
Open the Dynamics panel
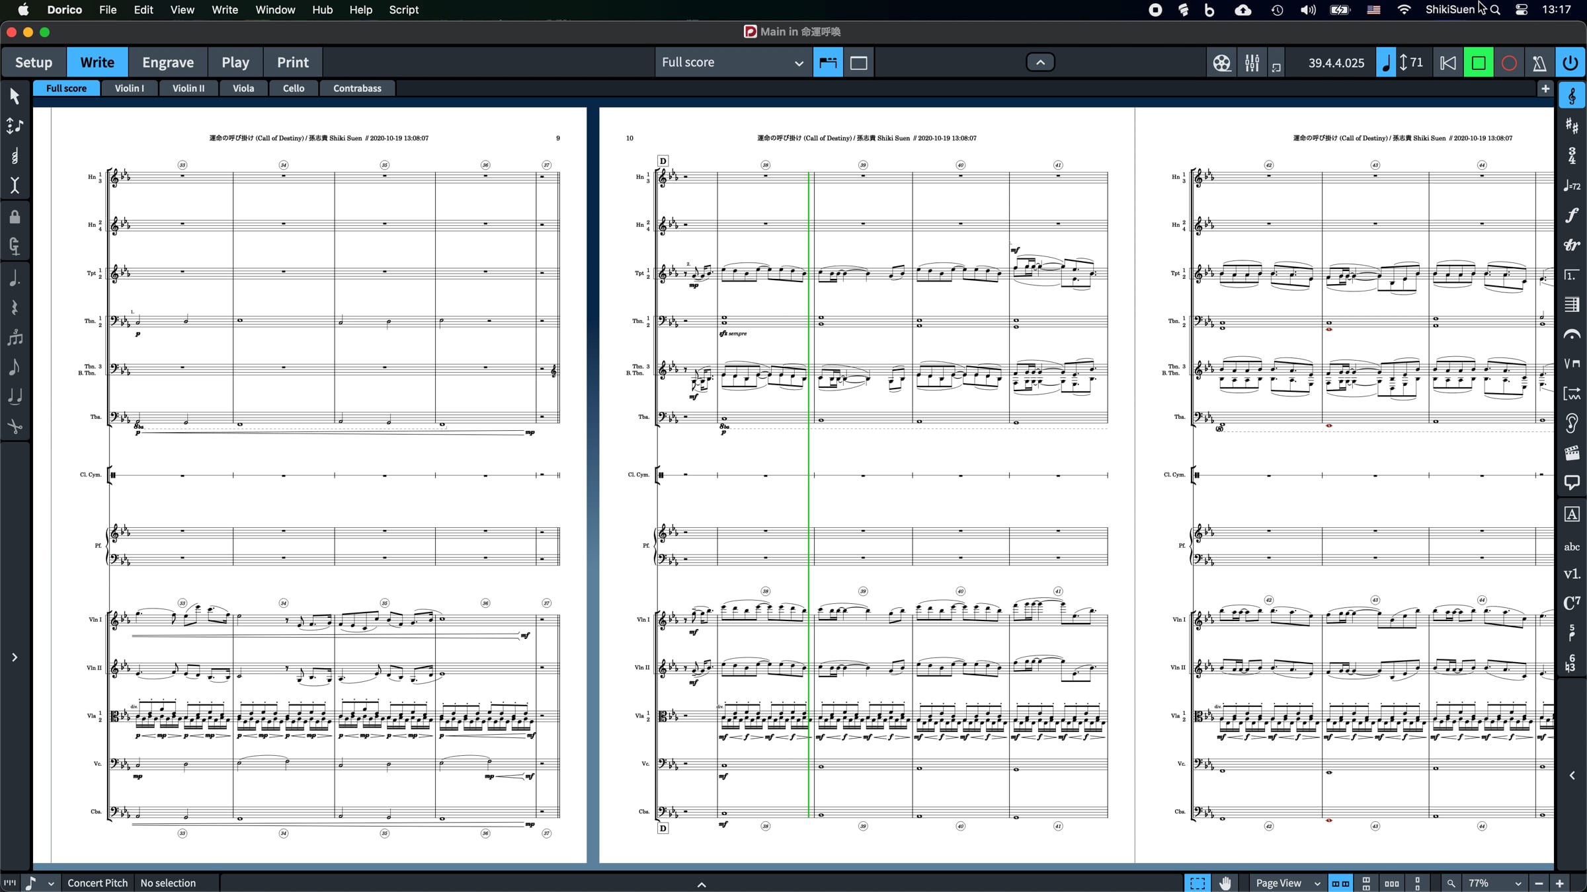(x=1572, y=215)
